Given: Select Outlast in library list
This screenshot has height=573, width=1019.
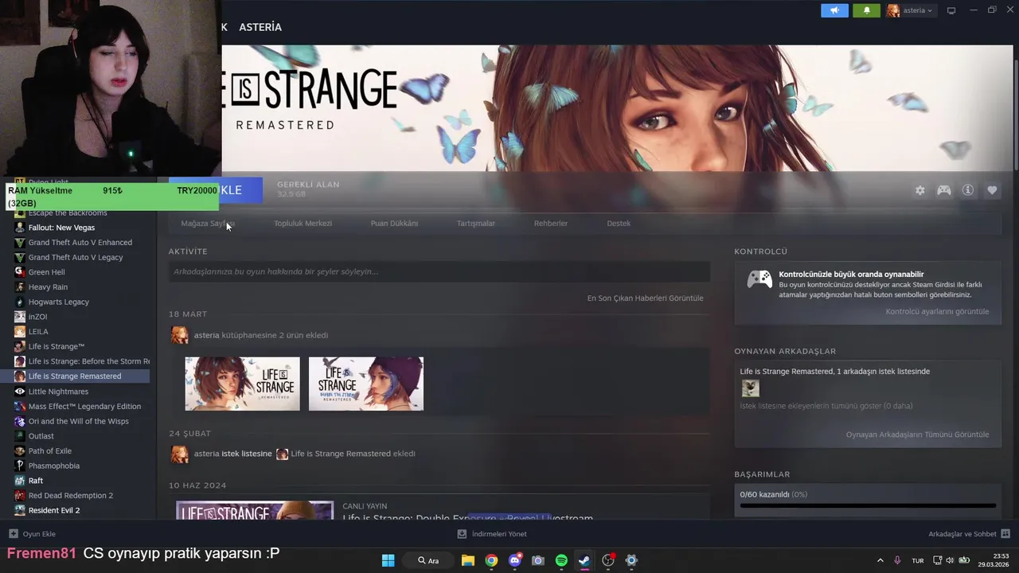Looking at the screenshot, I should point(41,436).
